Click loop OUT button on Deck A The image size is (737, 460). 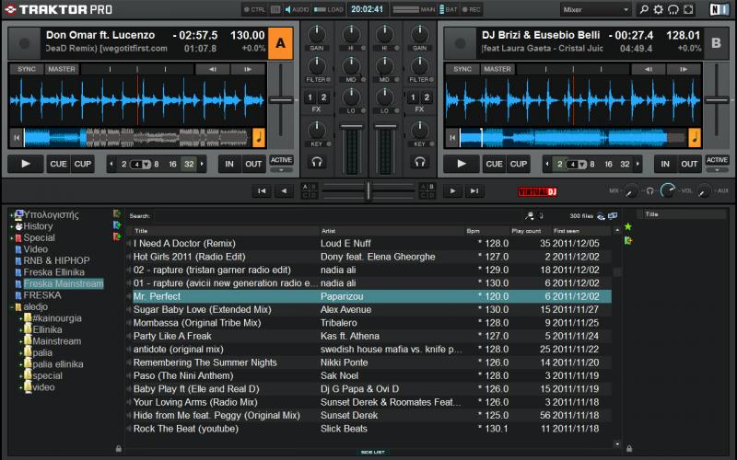click(253, 164)
